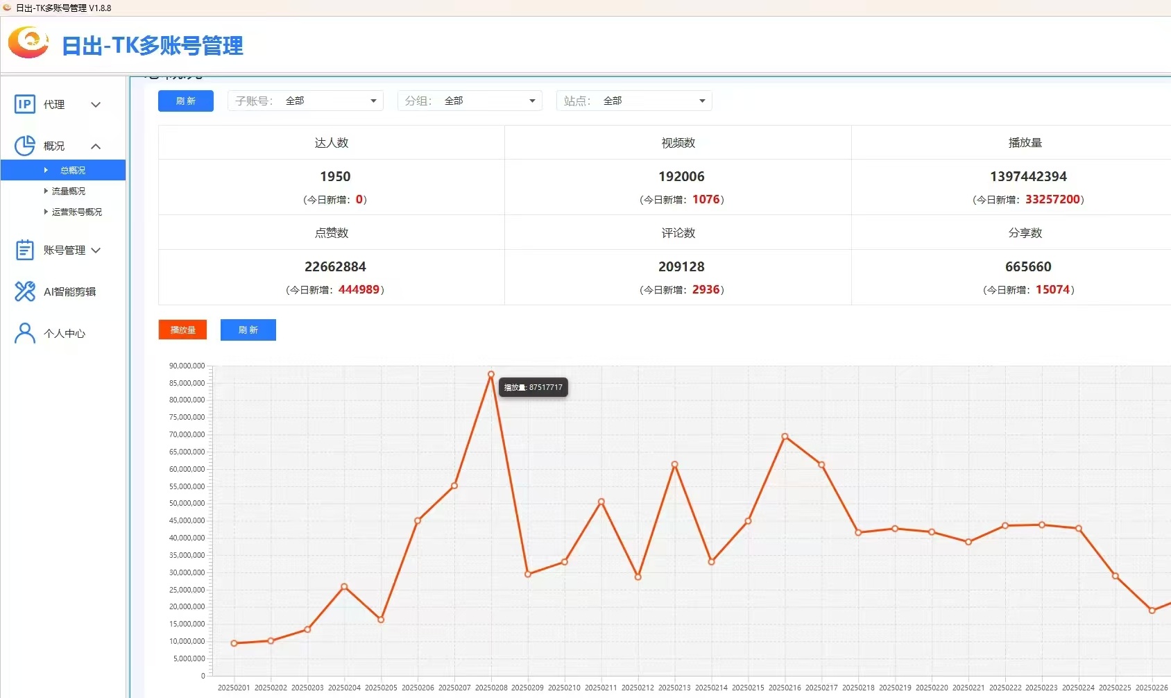Click the 视频数 value 192006
This screenshot has width=1171, height=698.
(x=681, y=176)
